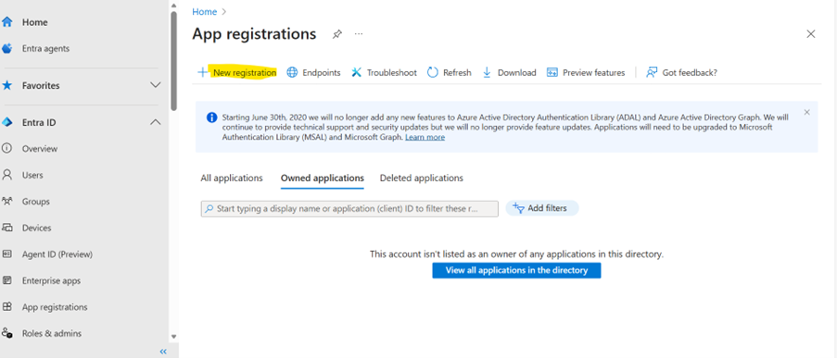The width and height of the screenshot is (837, 358).
Task: Click the Favorites star icon
Action: [6, 85]
